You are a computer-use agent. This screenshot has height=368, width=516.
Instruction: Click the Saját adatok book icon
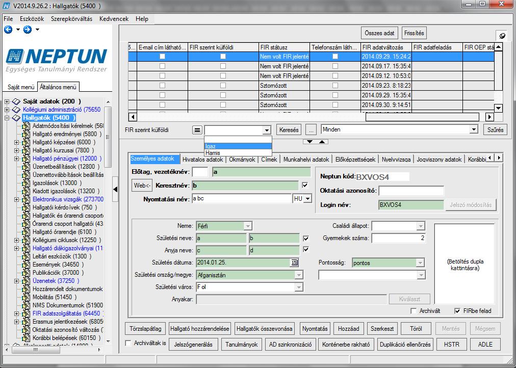16,101
